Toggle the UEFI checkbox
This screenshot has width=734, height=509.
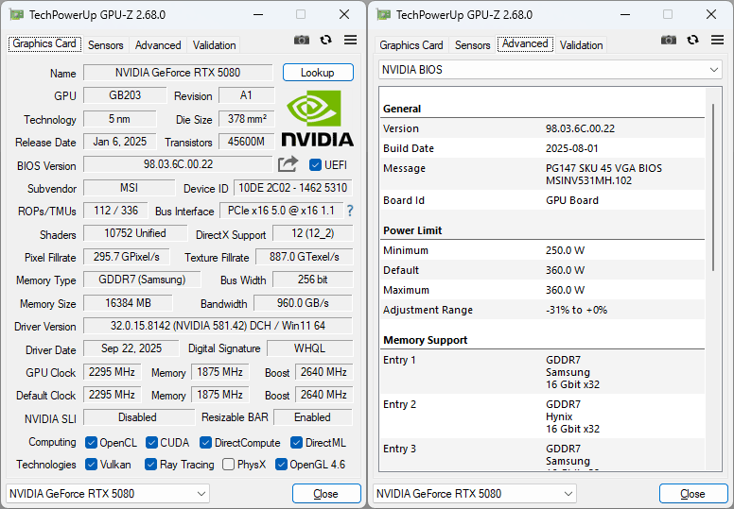coord(316,164)
